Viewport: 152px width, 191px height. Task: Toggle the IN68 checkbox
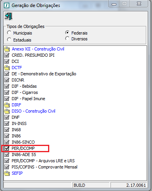(x=7, y=130)
